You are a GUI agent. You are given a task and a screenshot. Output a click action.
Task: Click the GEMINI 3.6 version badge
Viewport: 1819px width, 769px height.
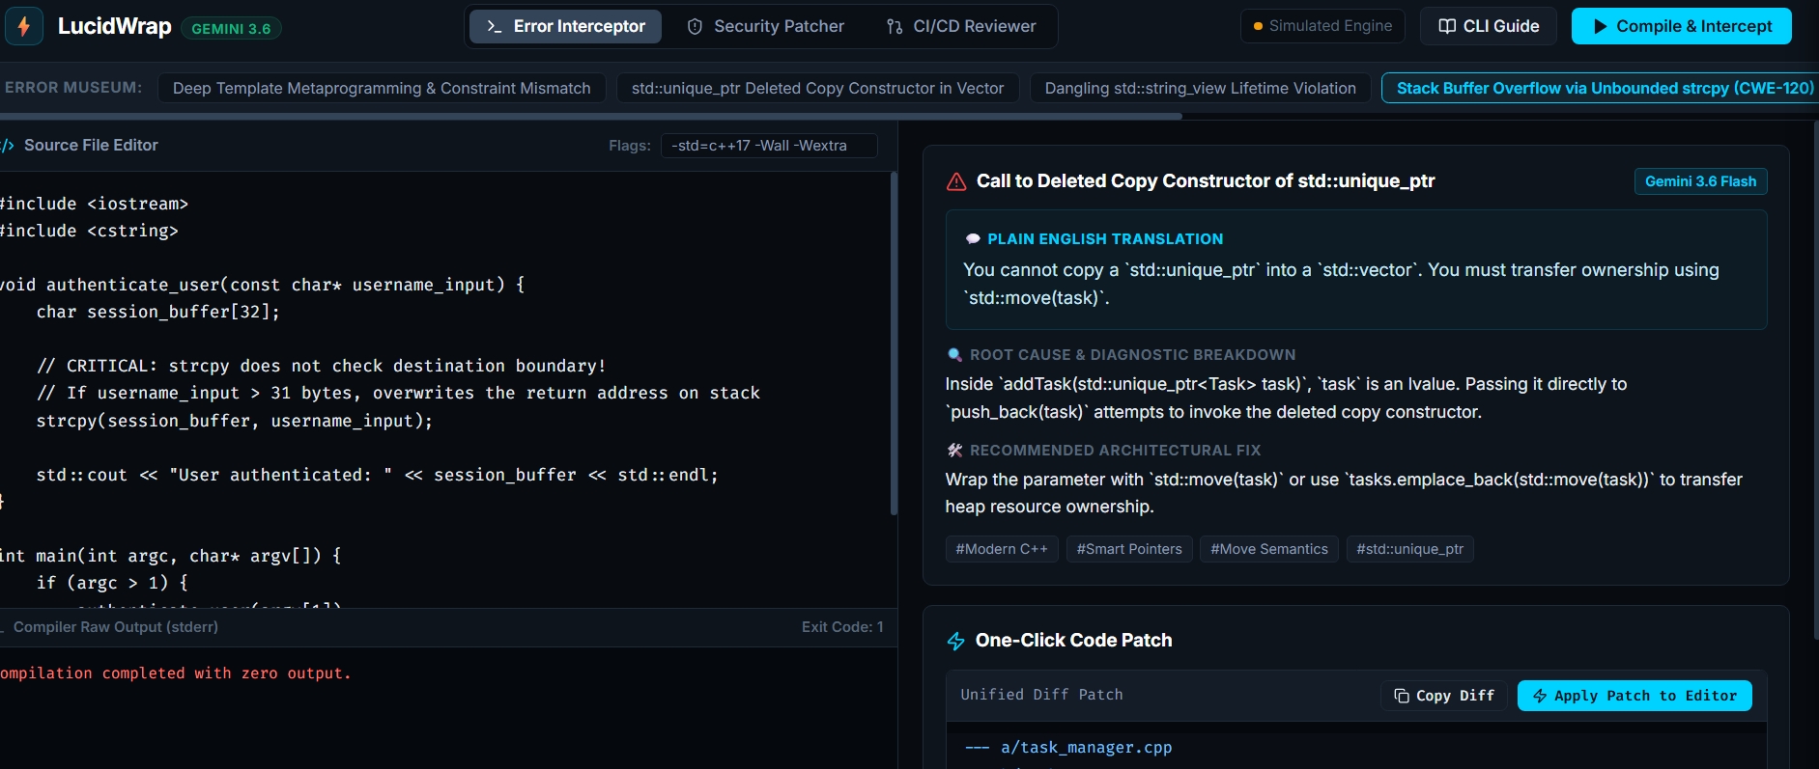[x=231, y=29]
